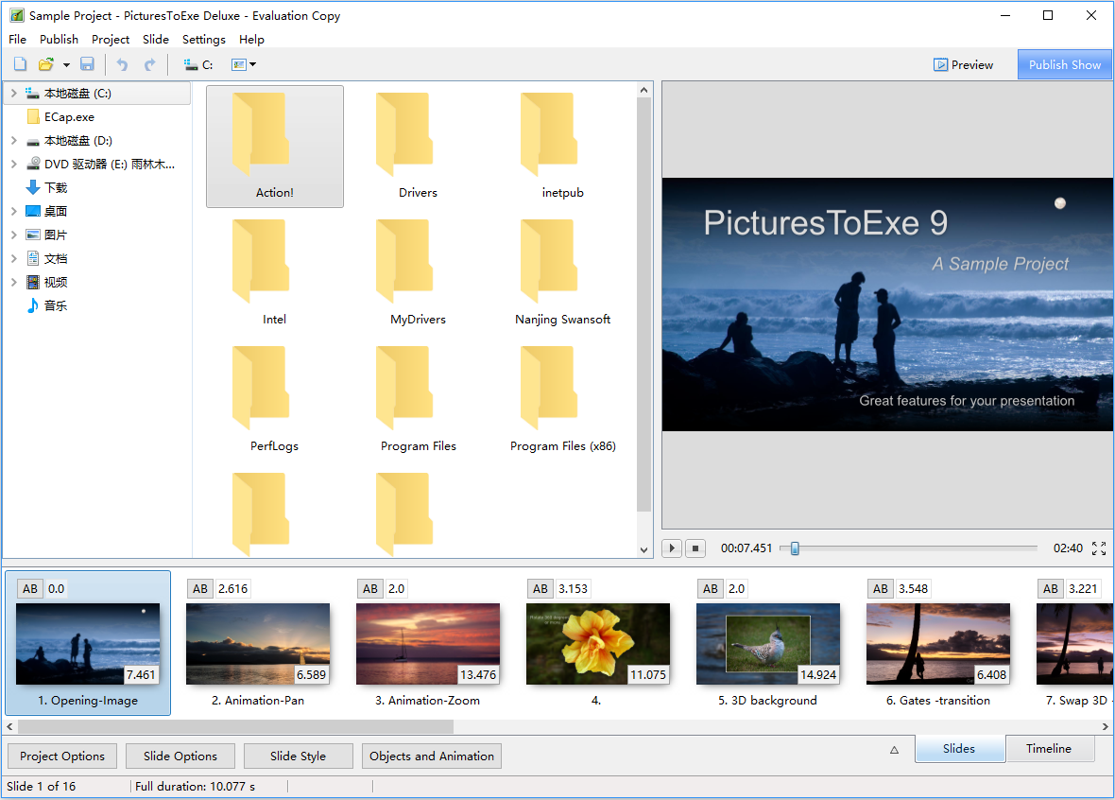This screenshot has width=1115, height=800.
Task: Select the Program Files folder
Action: [418, 400]
